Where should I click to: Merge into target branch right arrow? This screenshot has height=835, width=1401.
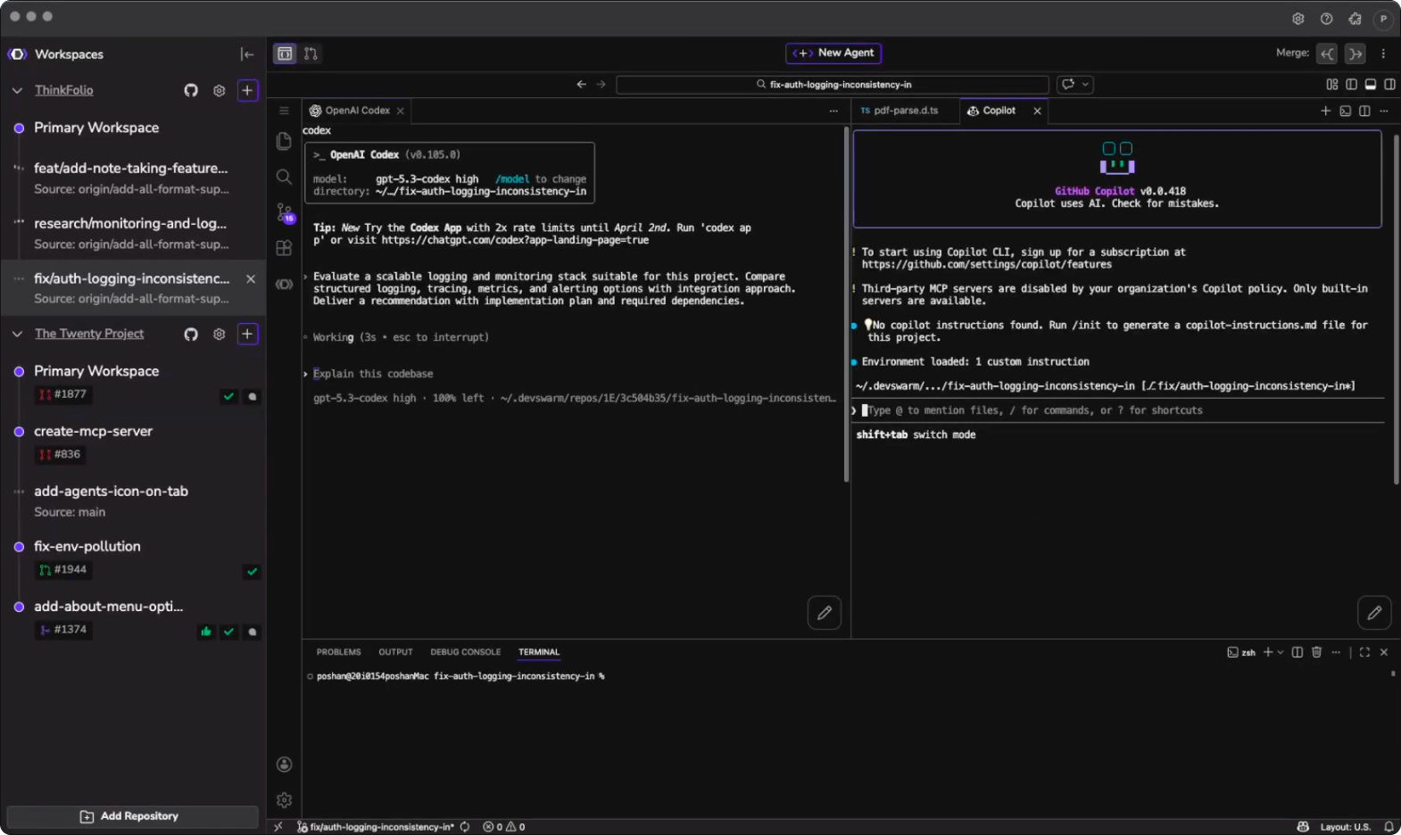coord(1355,54)
